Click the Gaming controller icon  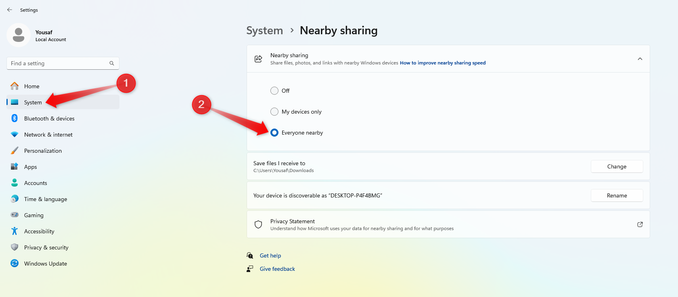tap(15, 215)
